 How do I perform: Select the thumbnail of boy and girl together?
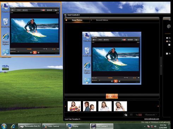click(90, 106)
